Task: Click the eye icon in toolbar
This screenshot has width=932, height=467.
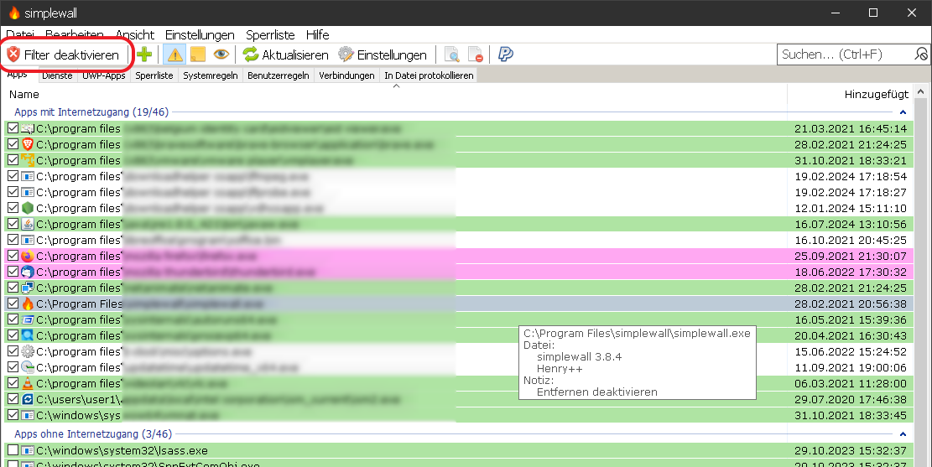Action: coord(221,54)
